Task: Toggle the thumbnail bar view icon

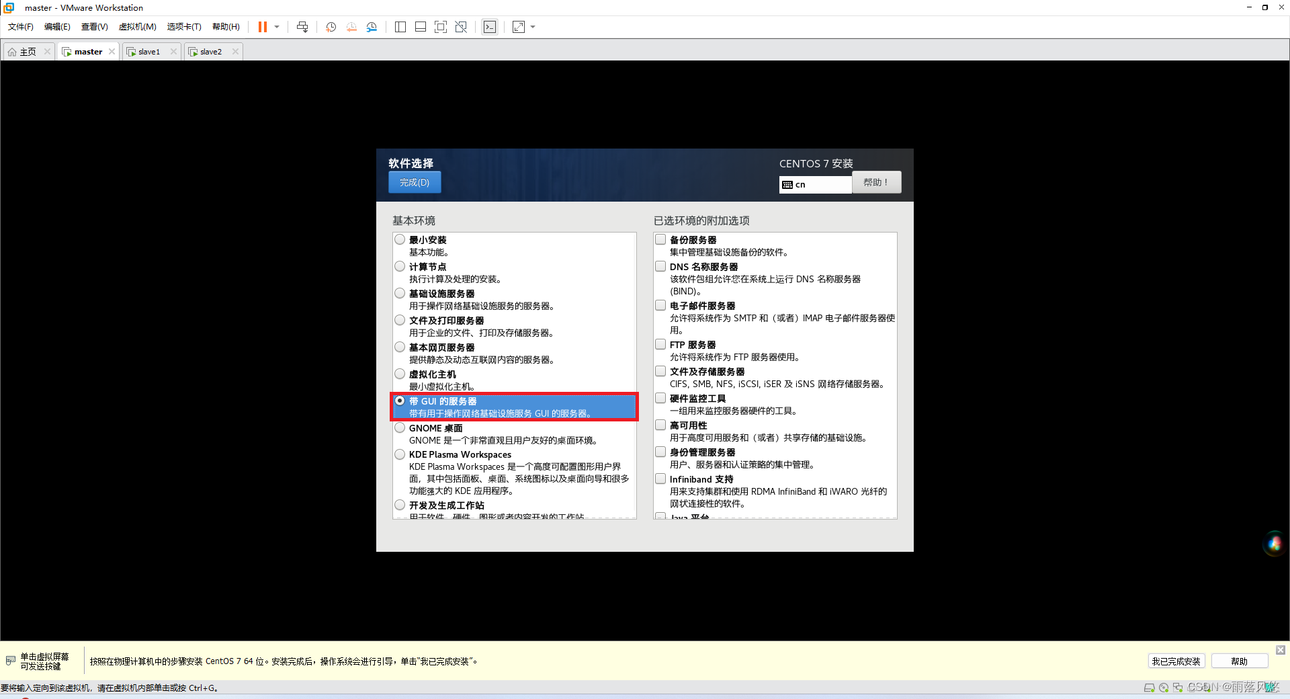Action: [x=421, y=27]
